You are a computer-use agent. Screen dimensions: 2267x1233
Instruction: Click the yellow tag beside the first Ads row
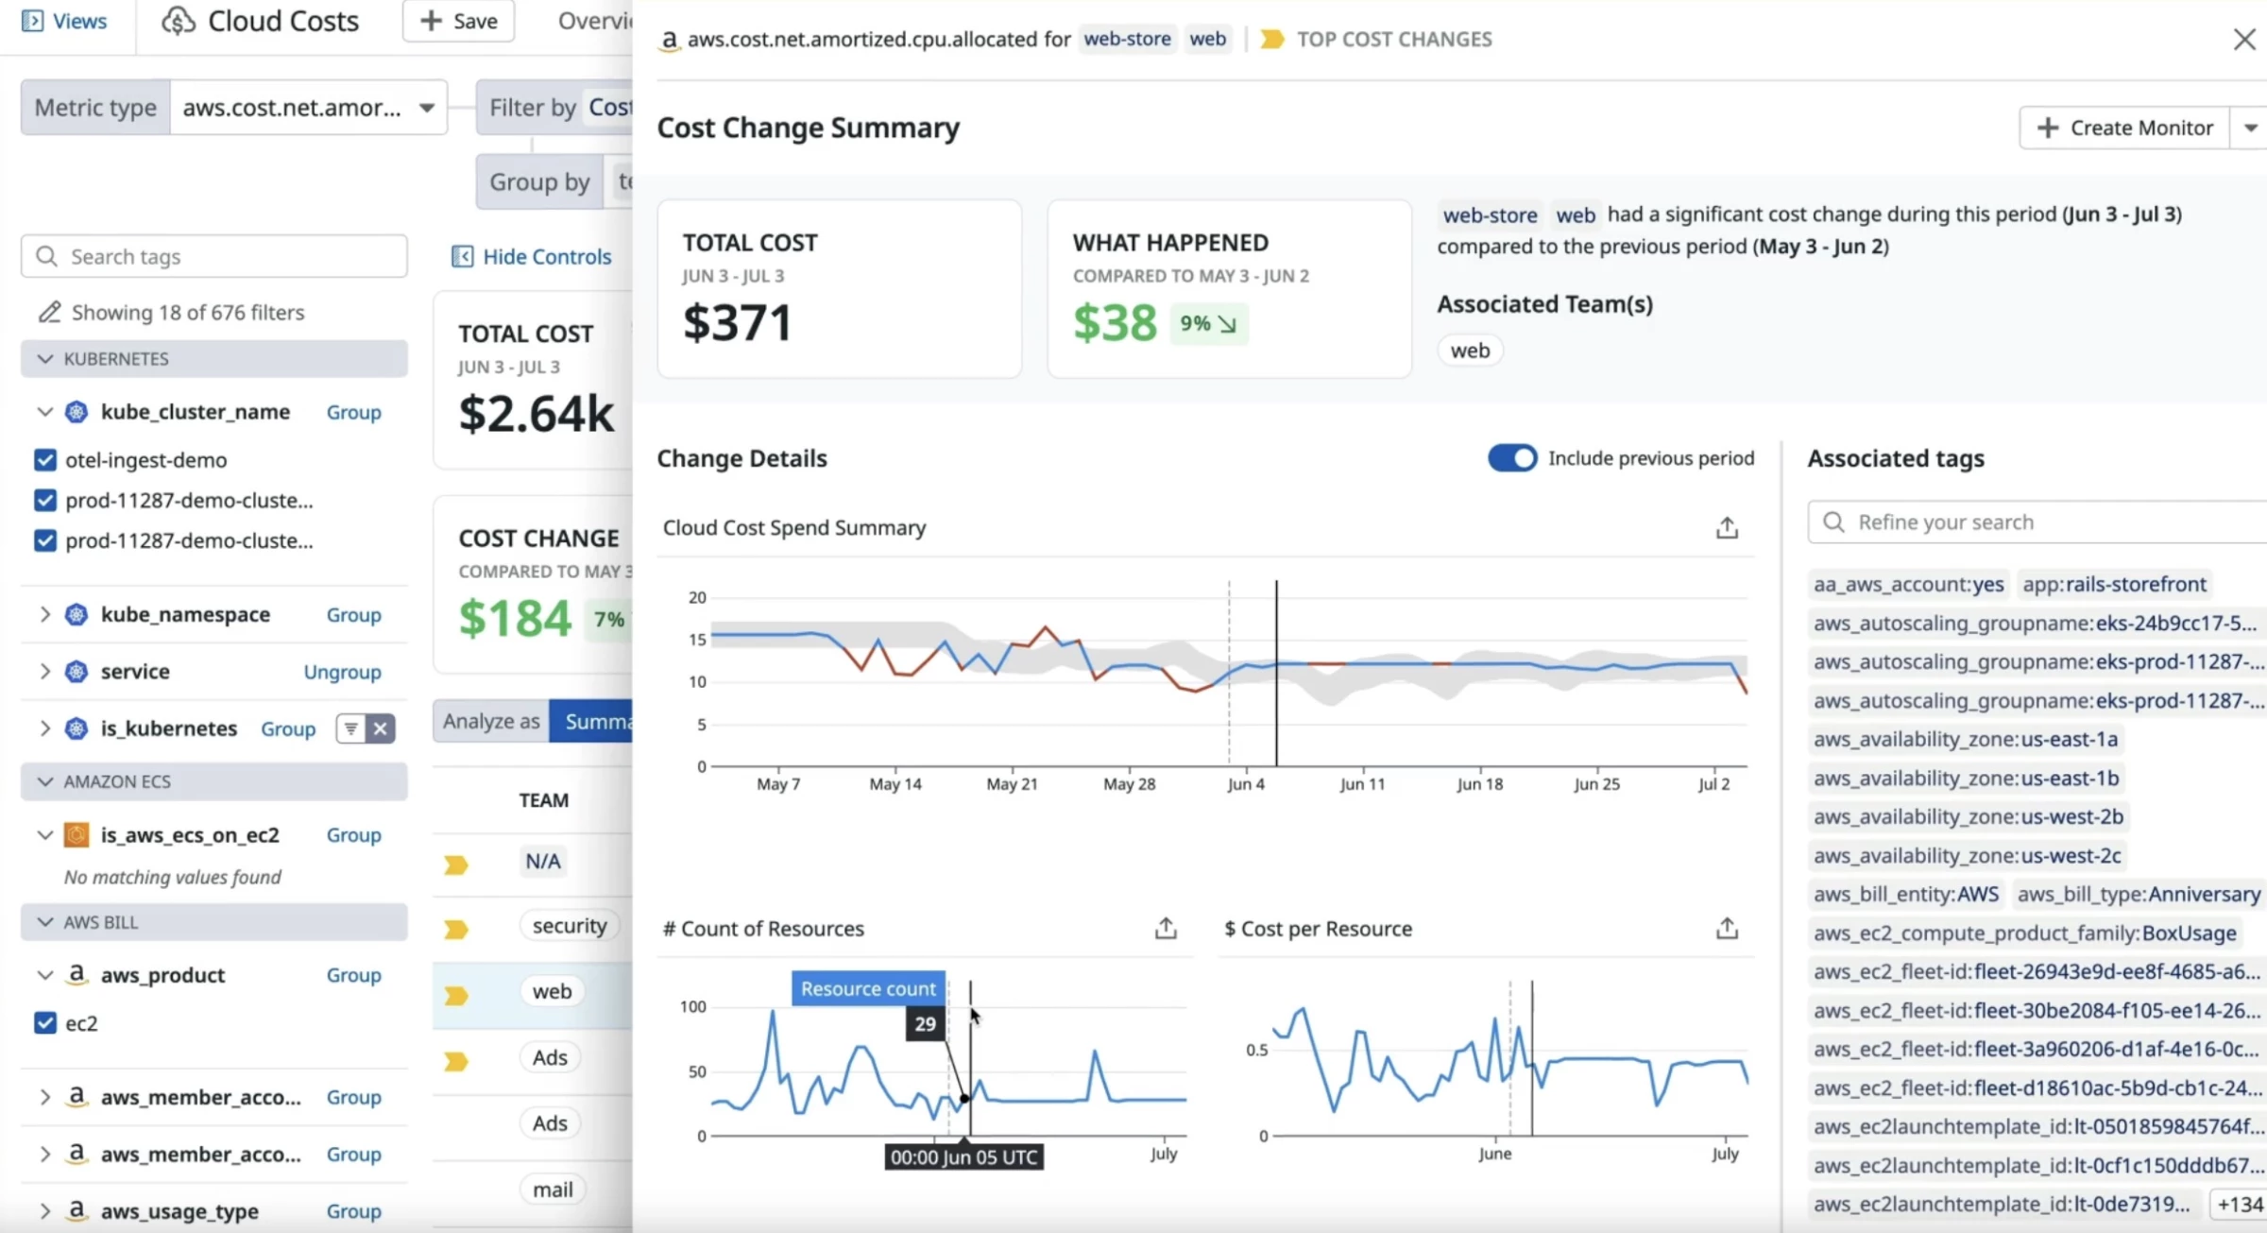point(456,1062)
